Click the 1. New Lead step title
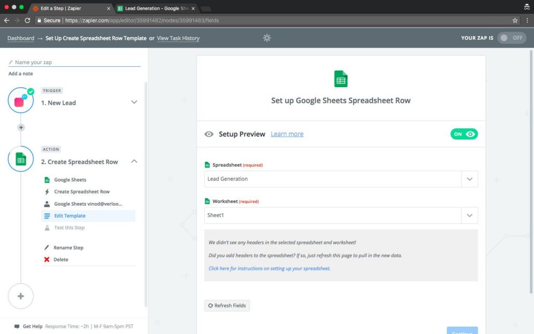Image resolution: width=534 pixels, height=334 pixels. pos(58,103)
